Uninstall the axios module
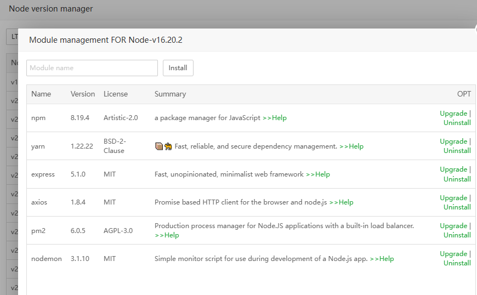The width and height of the screenshot is (477, 295). (x=457, y=207)
